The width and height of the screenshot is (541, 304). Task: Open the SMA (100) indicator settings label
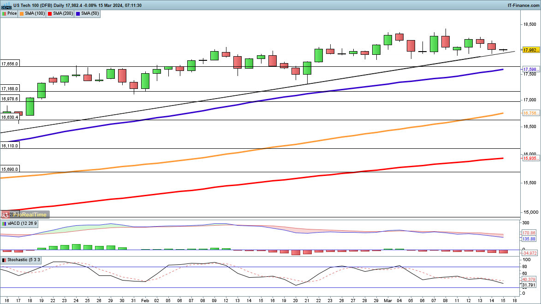35,13
